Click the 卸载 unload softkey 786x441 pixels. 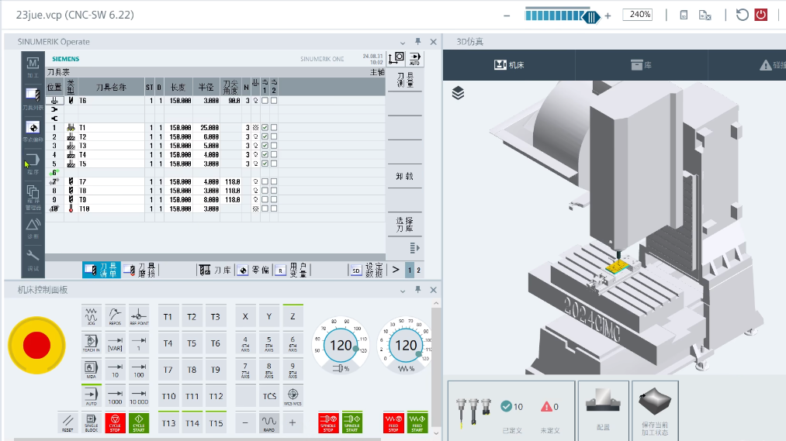404,176
